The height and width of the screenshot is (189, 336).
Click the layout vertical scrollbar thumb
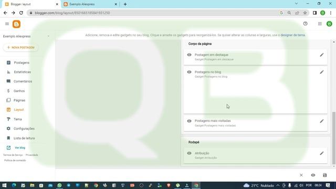334,138
